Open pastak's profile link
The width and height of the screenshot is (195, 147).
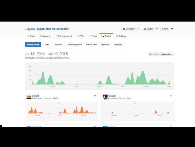point(35,96)
